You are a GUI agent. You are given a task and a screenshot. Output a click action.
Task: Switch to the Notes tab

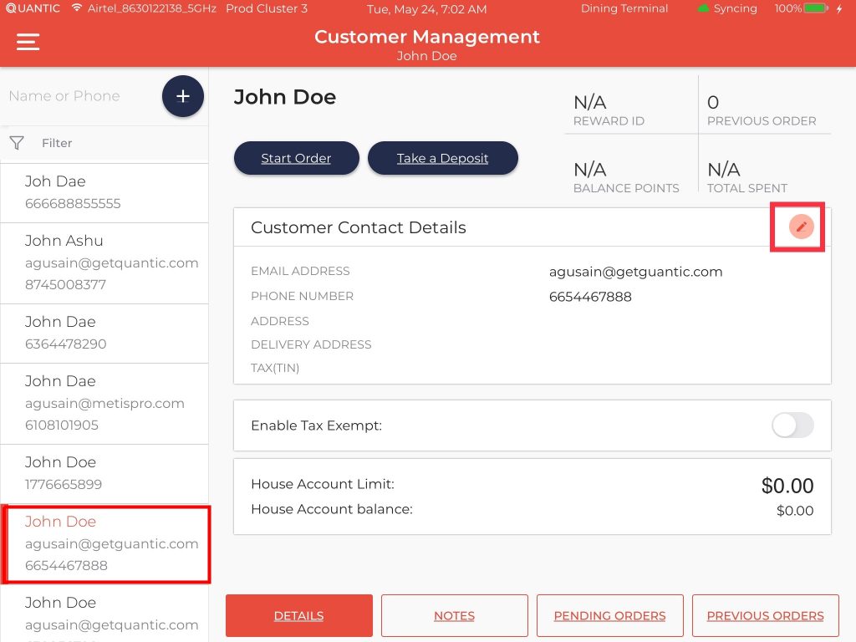[x=454, y=616]
